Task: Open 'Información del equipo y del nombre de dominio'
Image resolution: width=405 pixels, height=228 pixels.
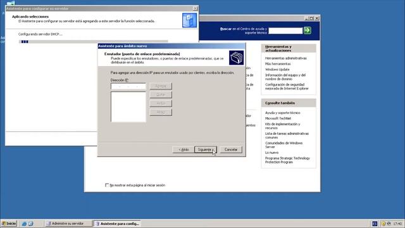Action: [x=285, y=77]
